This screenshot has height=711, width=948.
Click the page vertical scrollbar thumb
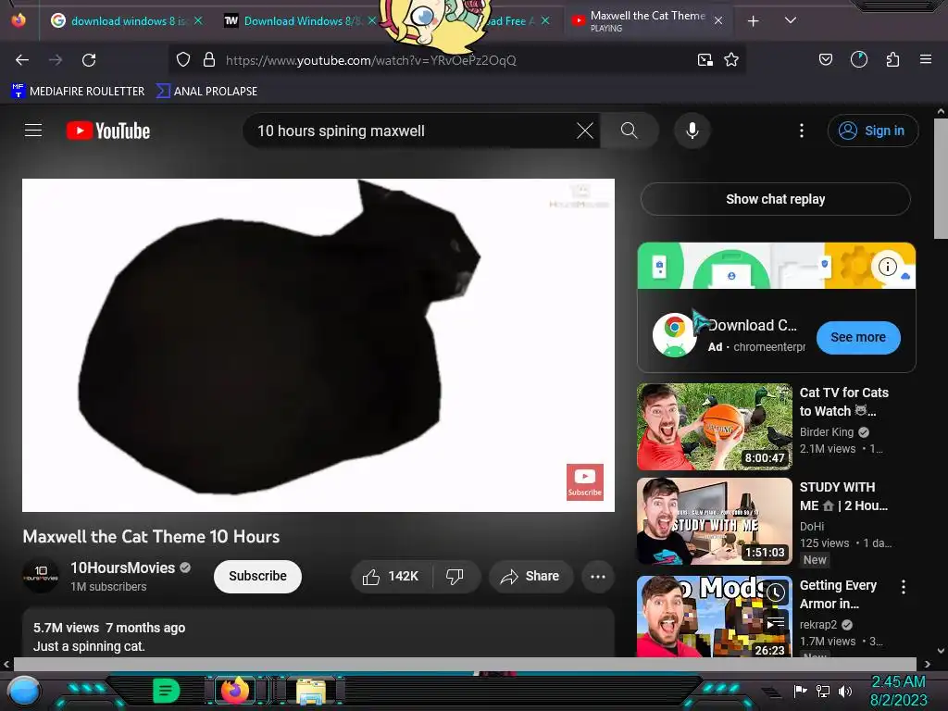point(941,179)
